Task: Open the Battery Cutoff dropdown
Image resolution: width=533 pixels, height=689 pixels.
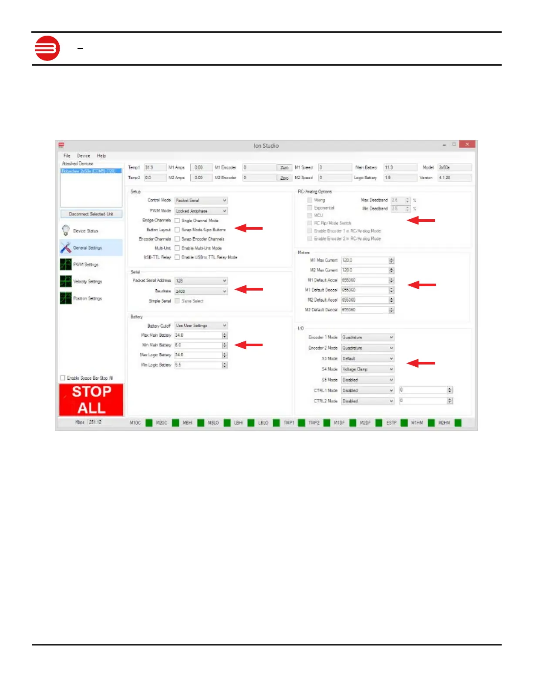Action: pos(201,325)
